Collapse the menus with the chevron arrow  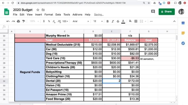(x=174, y=21)
